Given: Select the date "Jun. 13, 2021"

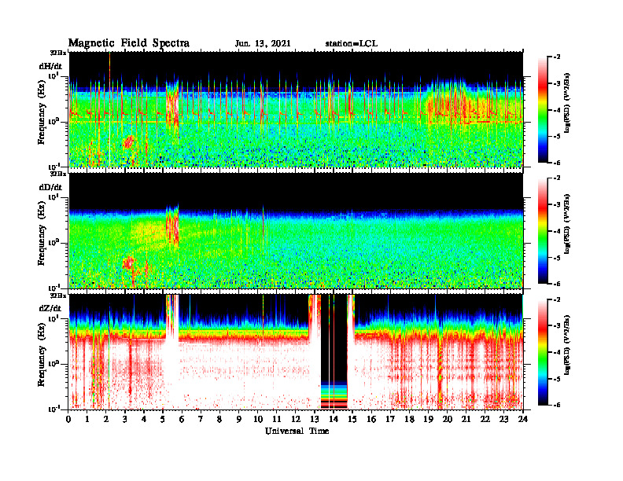Looking at the screenshot, I should click(263, 44).
